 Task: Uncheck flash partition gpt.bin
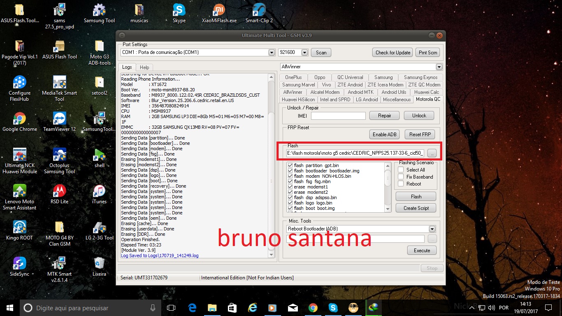point(290,165)
